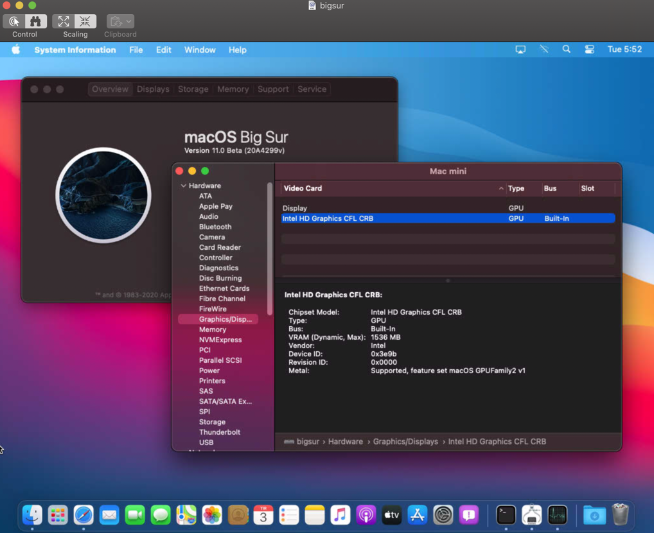The height and width of the screenshot is (533, 654).
Task: Open the Window menu
Action: 200,49
